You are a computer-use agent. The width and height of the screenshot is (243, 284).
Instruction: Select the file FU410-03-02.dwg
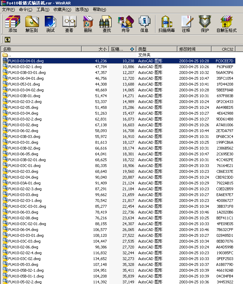pos(23,125)
